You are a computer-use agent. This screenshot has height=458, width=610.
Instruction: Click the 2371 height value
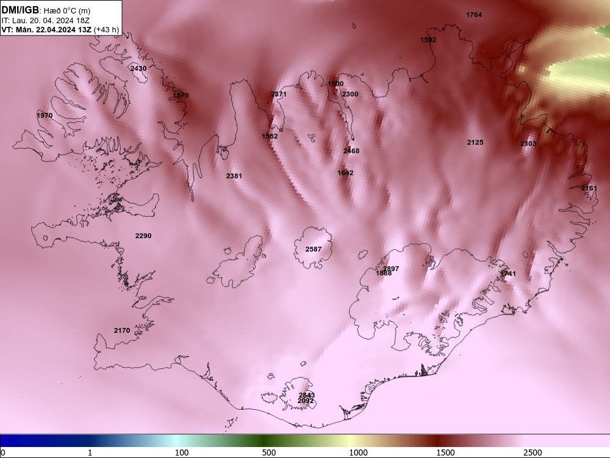(x=279, y=94)
